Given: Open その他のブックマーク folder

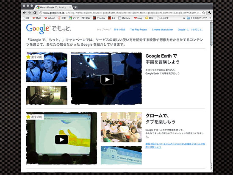Looking at the screenshot, I should (x=199, y=18).
